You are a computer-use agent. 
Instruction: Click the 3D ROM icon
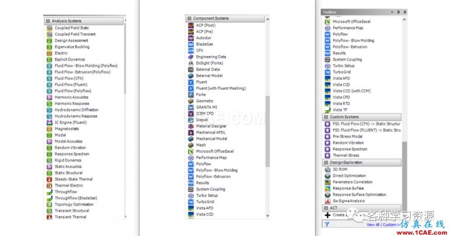328,169
